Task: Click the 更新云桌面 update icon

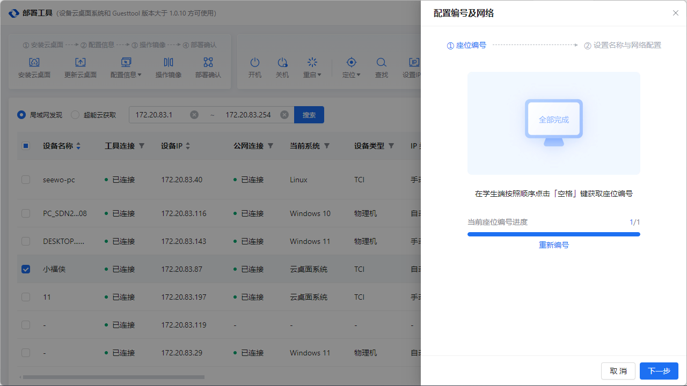Action: pos(81,62)
